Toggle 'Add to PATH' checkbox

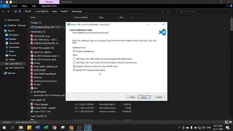(x=74, y=70)
